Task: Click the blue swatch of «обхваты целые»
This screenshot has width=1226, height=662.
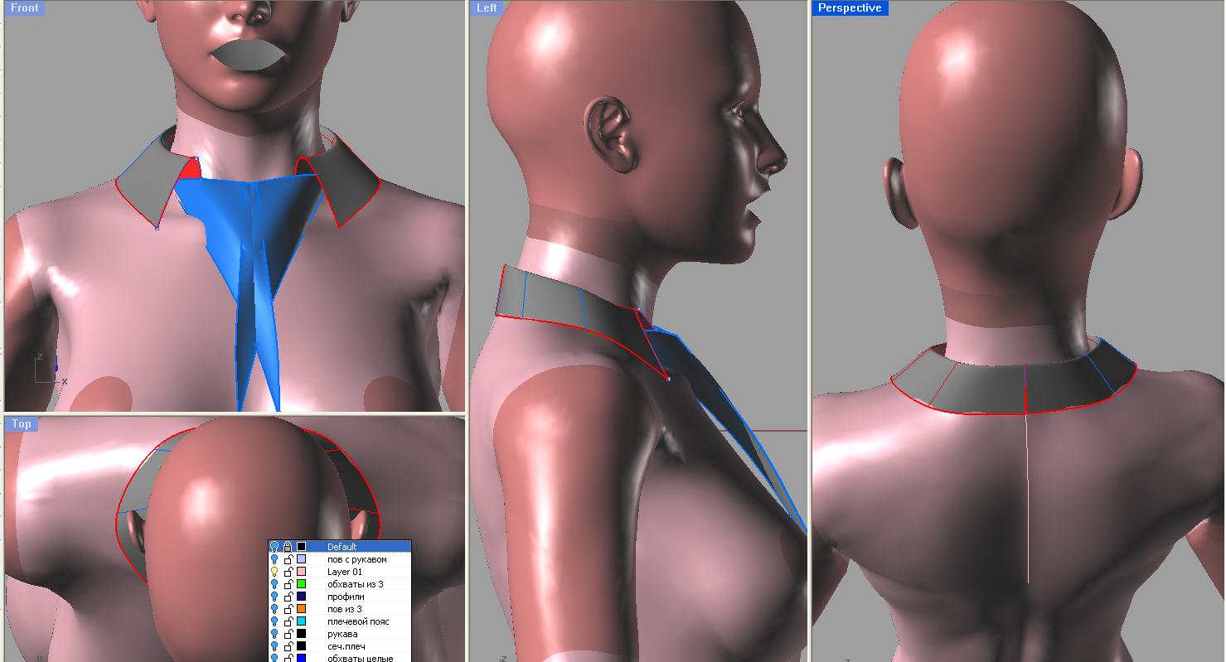Action: (x=302, y=659)
